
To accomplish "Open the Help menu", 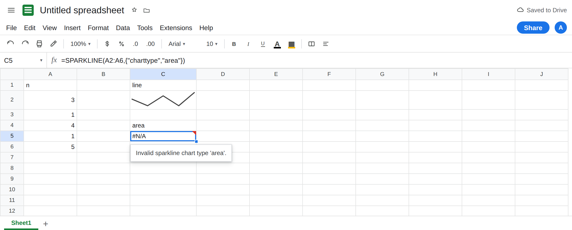I will pyautogui.click(x=206, y=28).
